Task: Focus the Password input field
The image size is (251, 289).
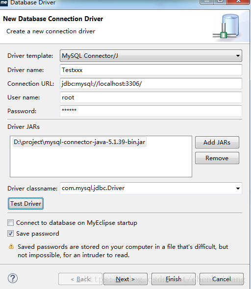Action: (x=151, y=111)
